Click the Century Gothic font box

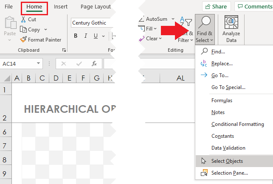pos(91,23)
